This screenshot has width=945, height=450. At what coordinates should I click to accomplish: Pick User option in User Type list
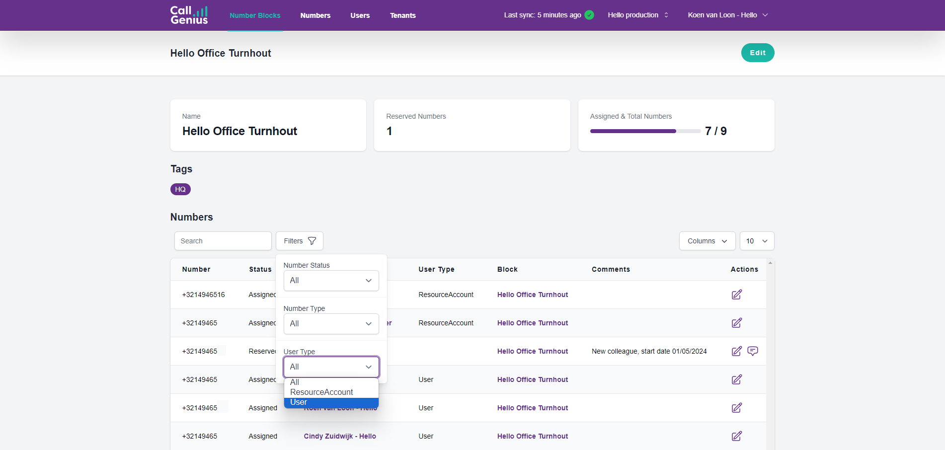(331, 402)
